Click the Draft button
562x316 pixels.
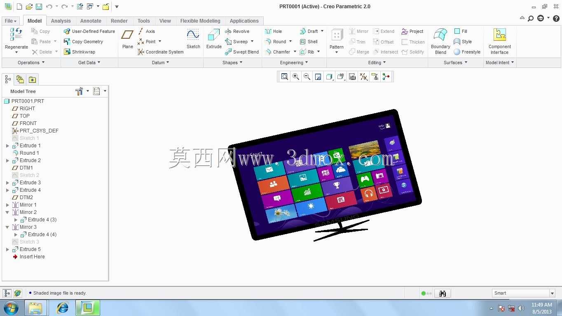coord(309,31)
